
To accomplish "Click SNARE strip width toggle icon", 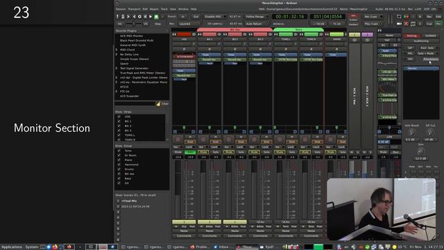I will pos(327,35).
